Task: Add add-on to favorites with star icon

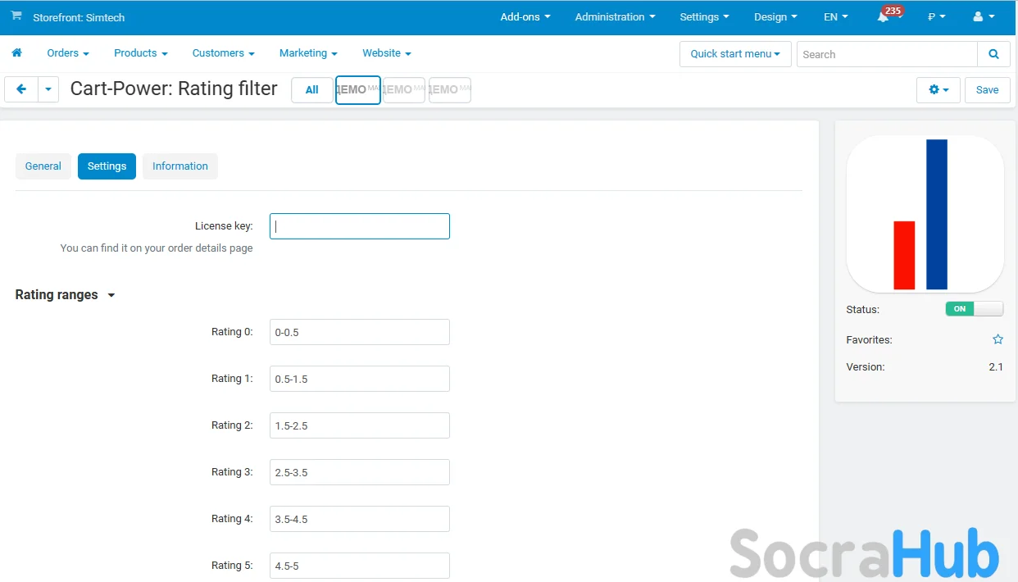Action: (x=998, y=339)
